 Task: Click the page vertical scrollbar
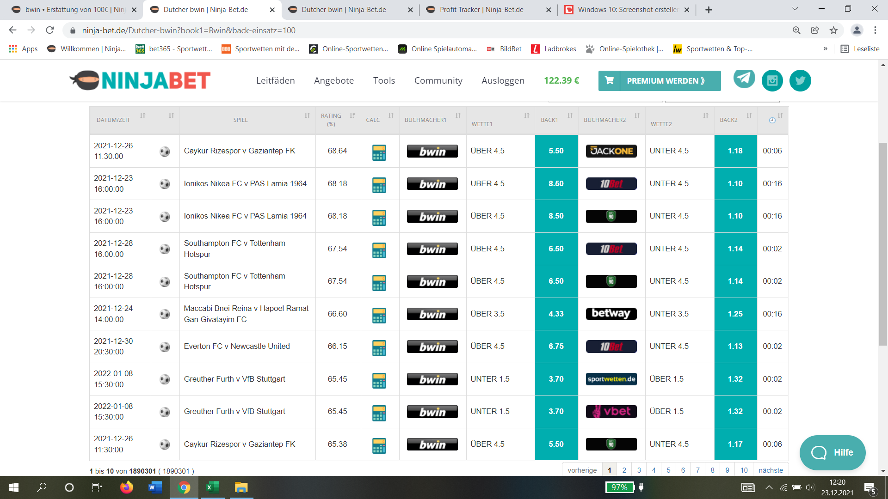pyautogui.click(x=883, y=244)
